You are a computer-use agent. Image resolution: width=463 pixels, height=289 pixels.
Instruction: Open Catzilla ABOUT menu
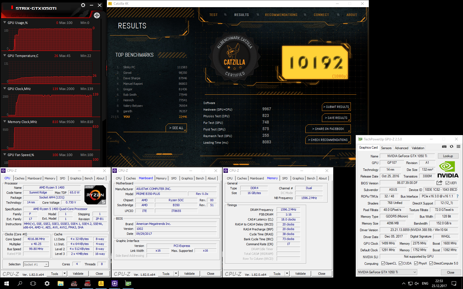point(352,15)
